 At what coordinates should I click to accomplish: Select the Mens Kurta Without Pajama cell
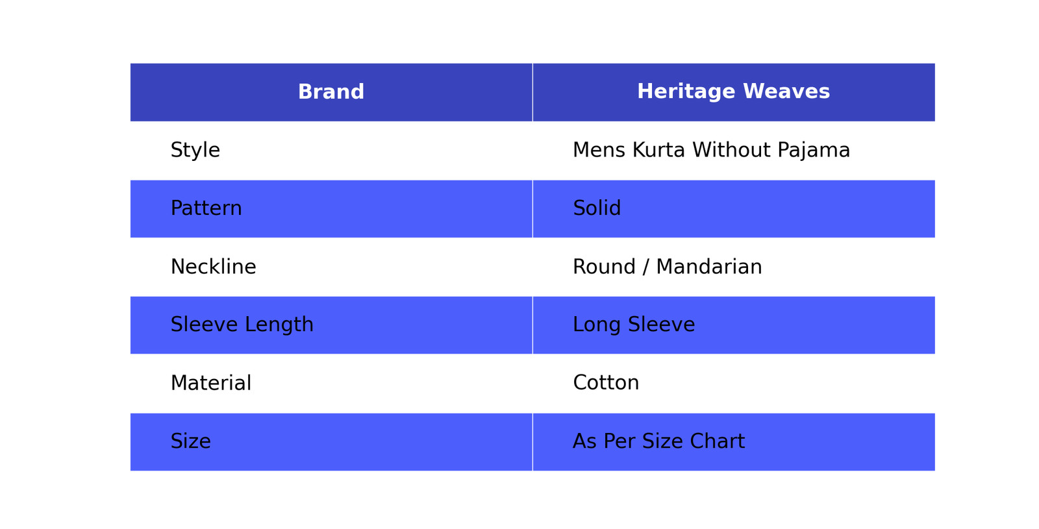point(711,151)
